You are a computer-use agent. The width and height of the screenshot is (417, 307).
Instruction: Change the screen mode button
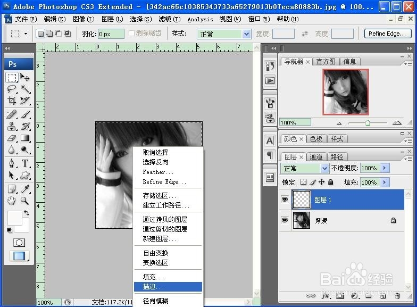(x=19, y=256)
